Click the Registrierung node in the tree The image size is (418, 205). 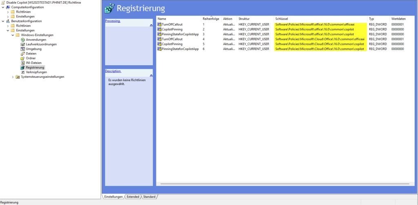click(x=35, y=68)
